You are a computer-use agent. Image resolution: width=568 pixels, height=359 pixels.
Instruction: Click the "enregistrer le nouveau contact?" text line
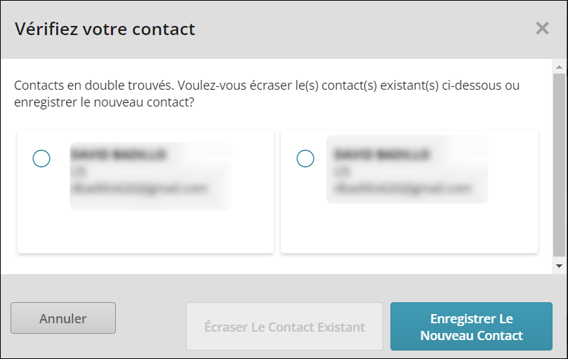point(104,102)
